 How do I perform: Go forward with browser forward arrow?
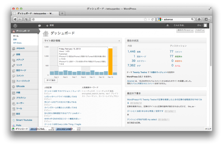20,19
